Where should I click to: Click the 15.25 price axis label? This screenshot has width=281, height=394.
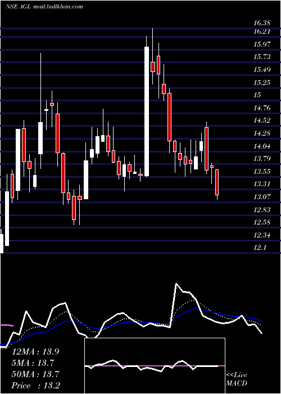[262, 82]
